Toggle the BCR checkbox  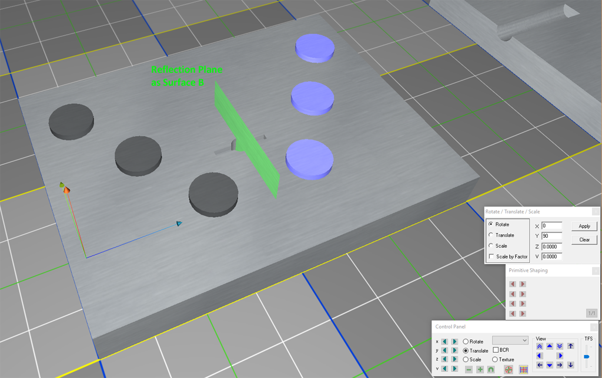tap(496, 350)
